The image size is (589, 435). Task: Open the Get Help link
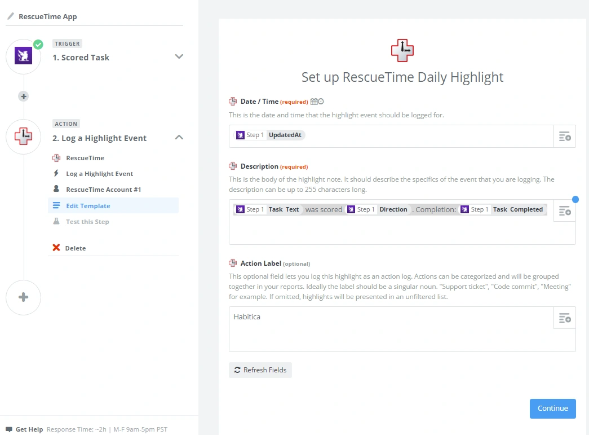pos(29,429)
